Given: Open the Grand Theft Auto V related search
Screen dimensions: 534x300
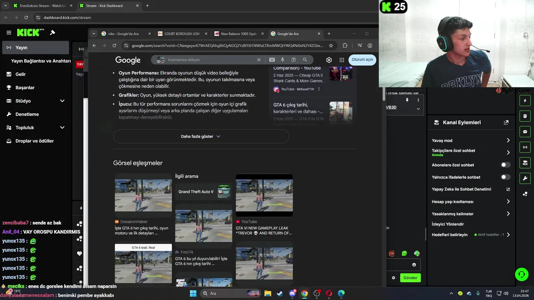Looking at the screenshot, I should click(204, 192).
